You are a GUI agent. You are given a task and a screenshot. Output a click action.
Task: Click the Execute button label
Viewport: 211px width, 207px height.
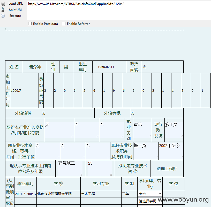point(15,16)
